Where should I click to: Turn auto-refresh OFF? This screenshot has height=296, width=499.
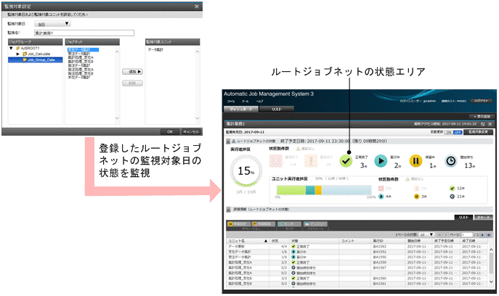458,132
